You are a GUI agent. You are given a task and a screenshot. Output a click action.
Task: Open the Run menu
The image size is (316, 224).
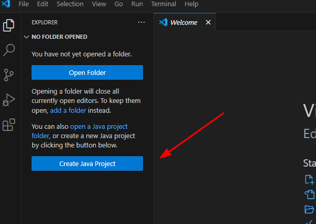click(137, 4)
